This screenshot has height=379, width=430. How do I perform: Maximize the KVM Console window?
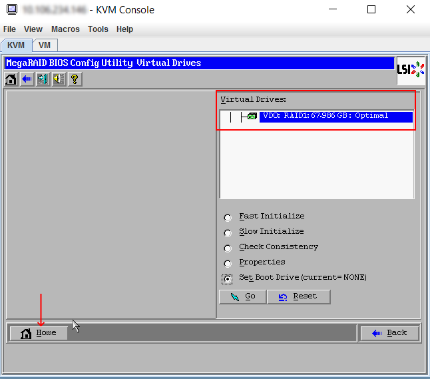click(x=371, y=9)
